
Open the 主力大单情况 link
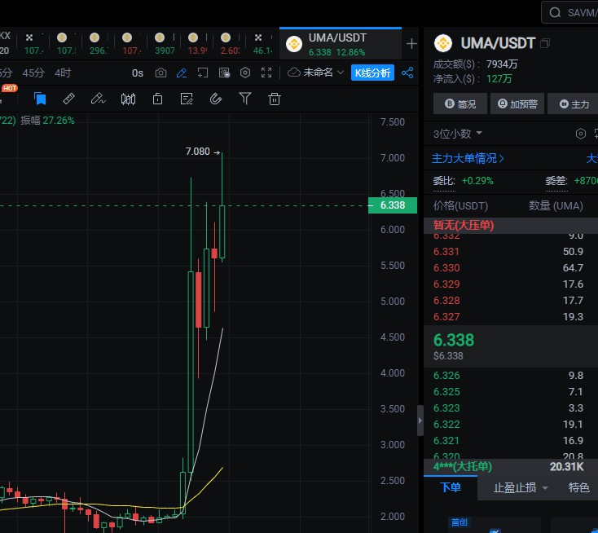(468, 158)
